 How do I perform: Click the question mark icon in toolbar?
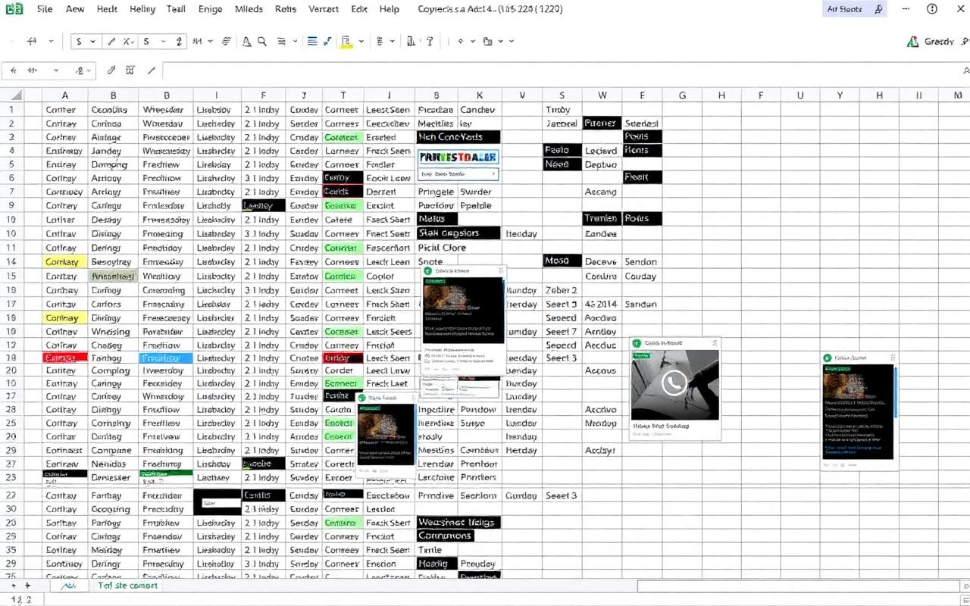click(430, 42)
